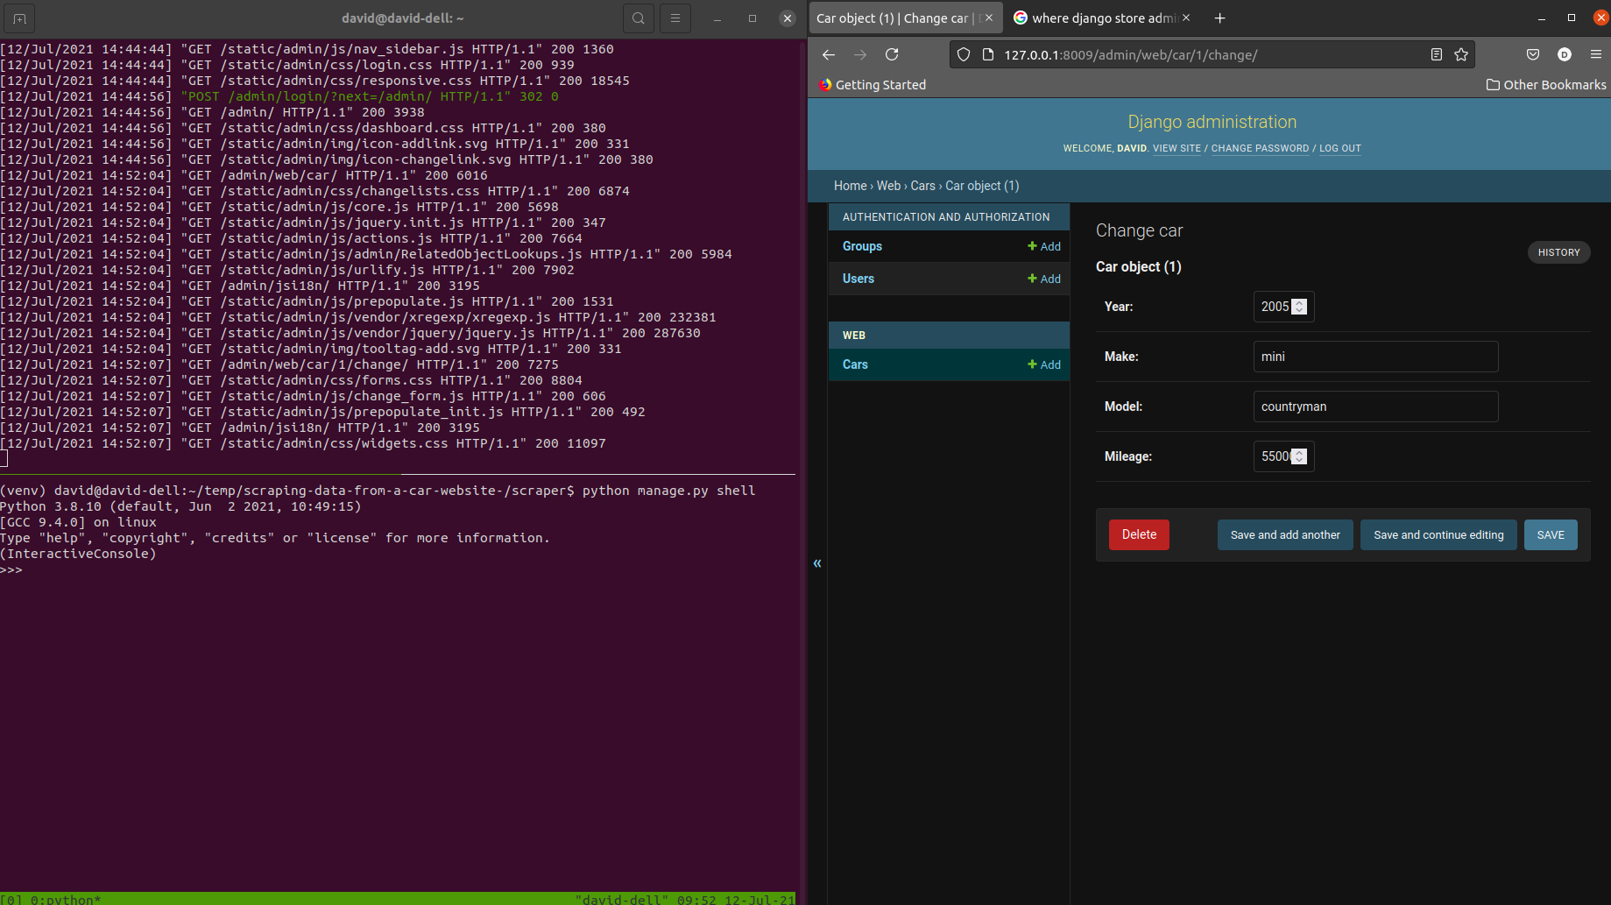Click the terminal search icon
This screenshot has width=1611, height=905.
[x=638, y=18]
